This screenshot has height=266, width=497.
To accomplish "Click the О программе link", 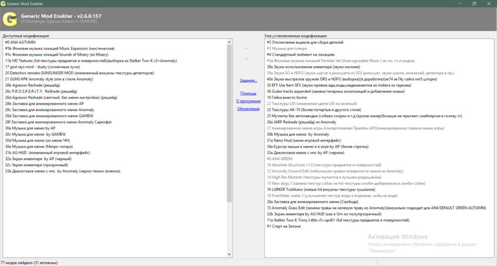I will [248, 101].
